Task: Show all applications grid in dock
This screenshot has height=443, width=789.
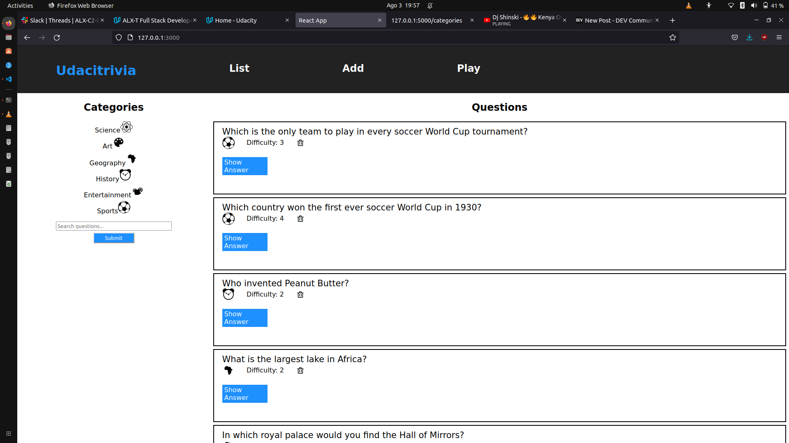Action: coord(9,434)
